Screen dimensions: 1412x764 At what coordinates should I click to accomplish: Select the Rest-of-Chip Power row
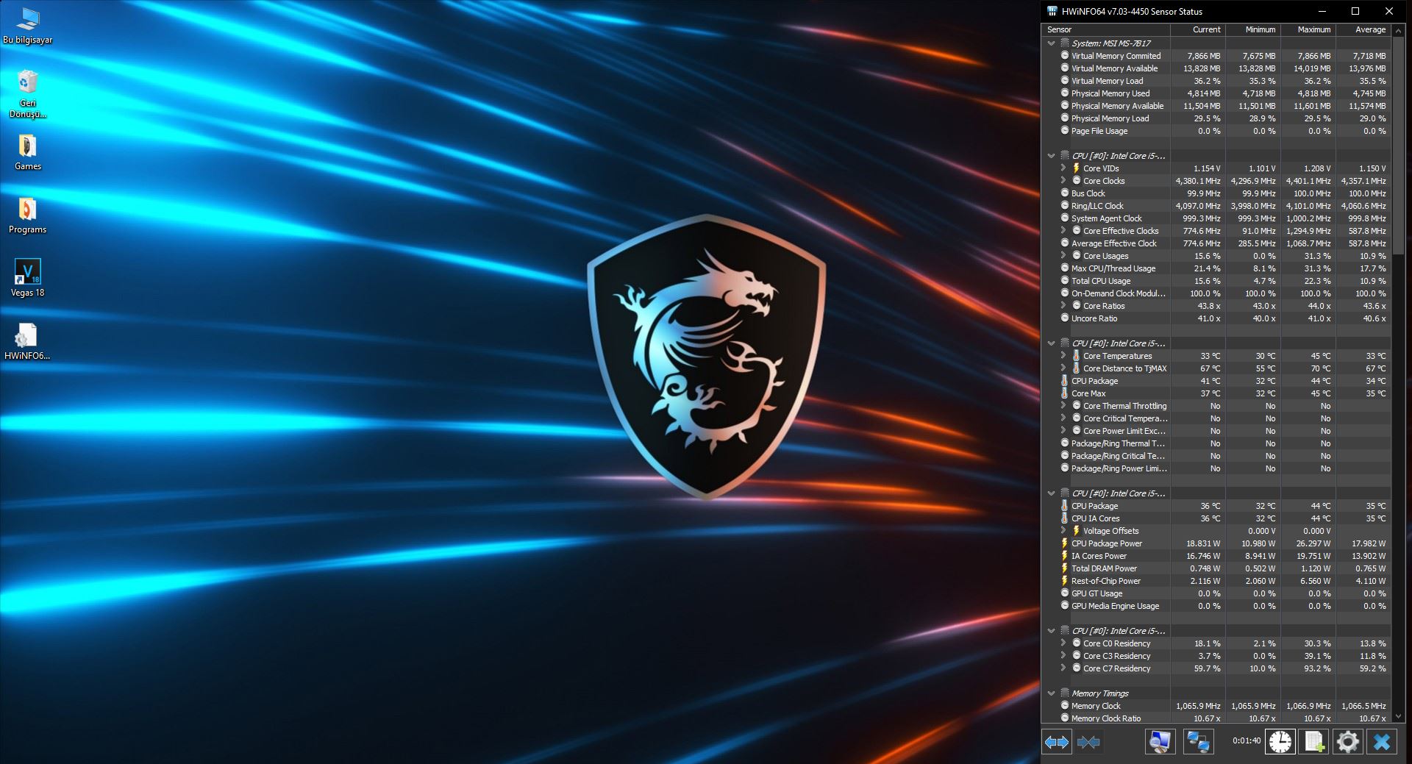coord(1216,581)
